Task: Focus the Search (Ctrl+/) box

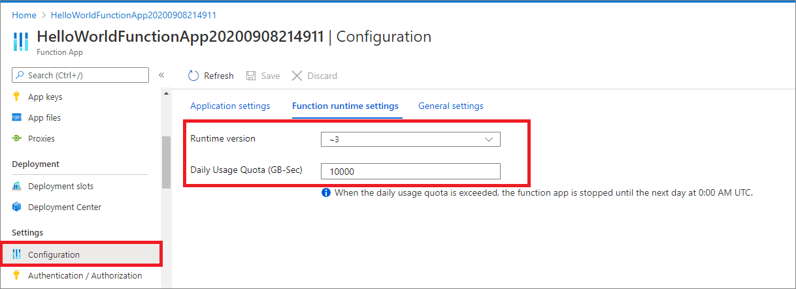Action: click(x=80, y=75)
